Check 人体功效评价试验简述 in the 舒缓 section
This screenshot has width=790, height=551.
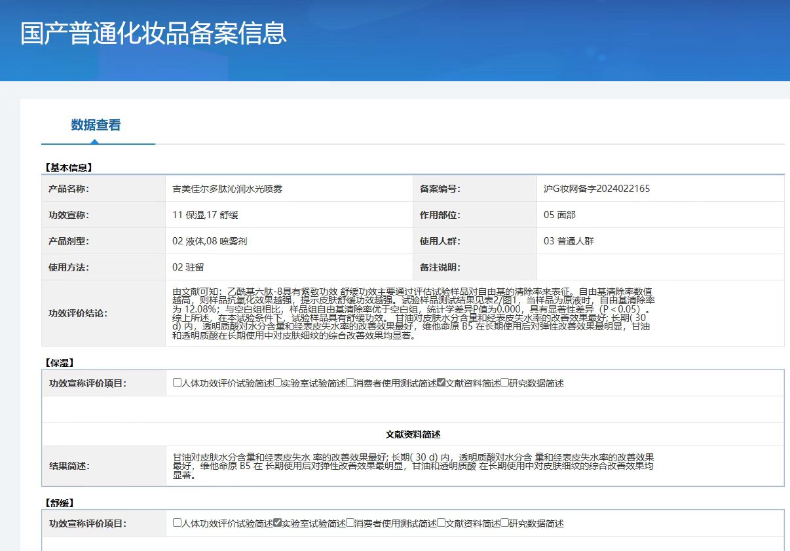(178, 523)
